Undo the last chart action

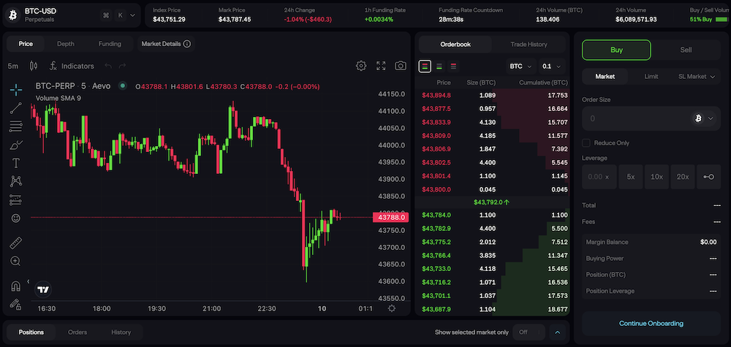108,66
